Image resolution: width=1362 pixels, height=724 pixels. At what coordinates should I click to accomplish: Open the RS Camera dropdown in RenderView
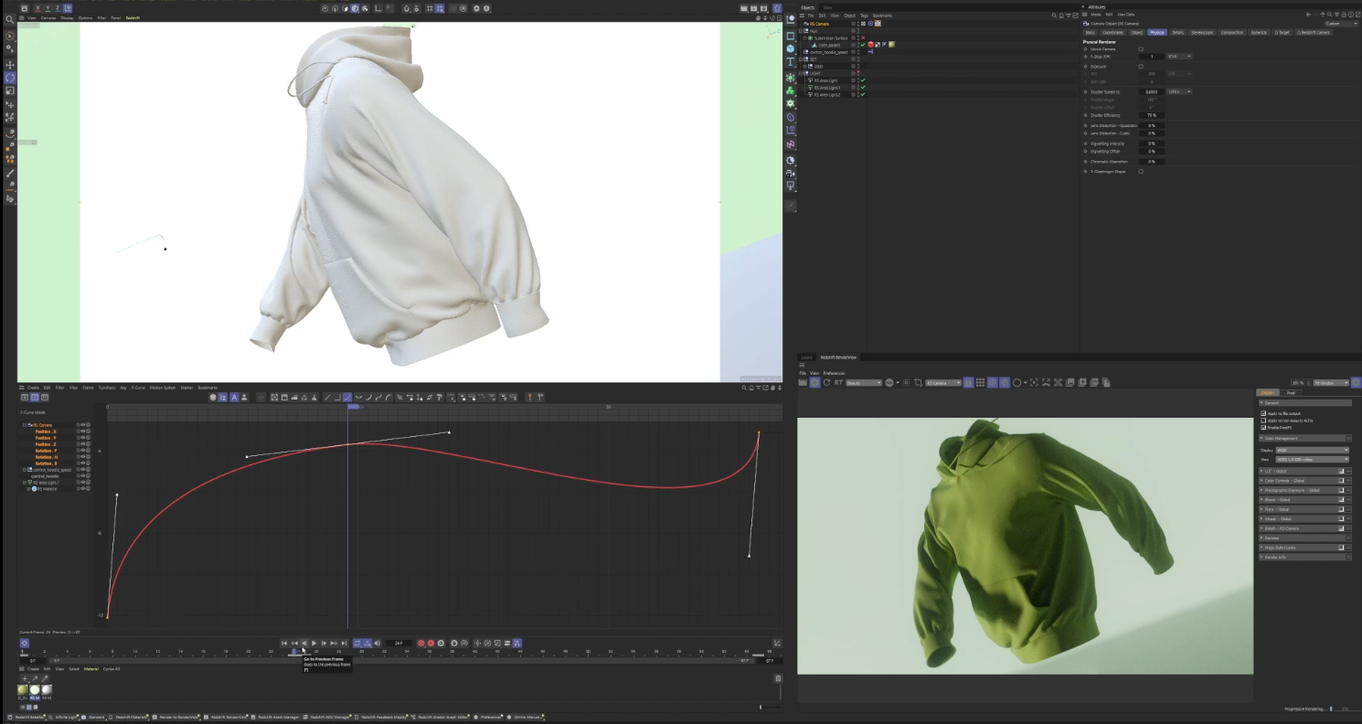click(x=944, y=382)
